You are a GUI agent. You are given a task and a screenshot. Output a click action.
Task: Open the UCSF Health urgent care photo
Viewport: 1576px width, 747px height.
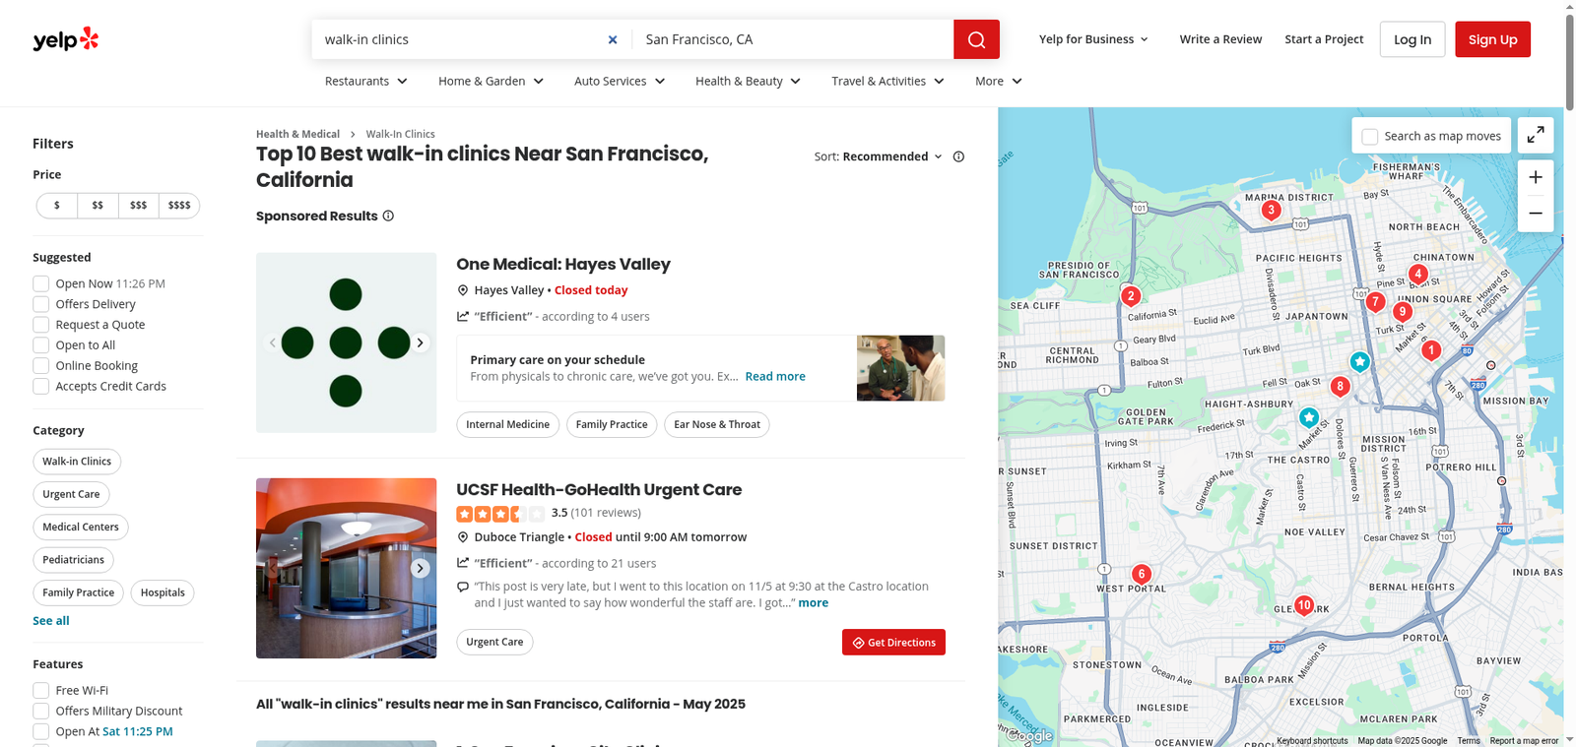(346, 568)
